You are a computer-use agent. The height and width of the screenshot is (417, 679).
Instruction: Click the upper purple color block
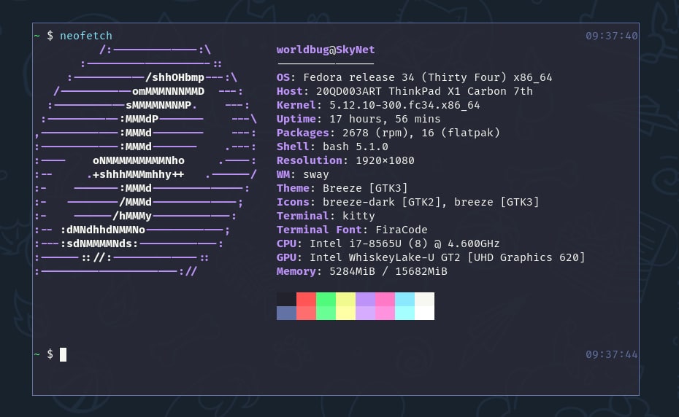(x=366, y=300)
